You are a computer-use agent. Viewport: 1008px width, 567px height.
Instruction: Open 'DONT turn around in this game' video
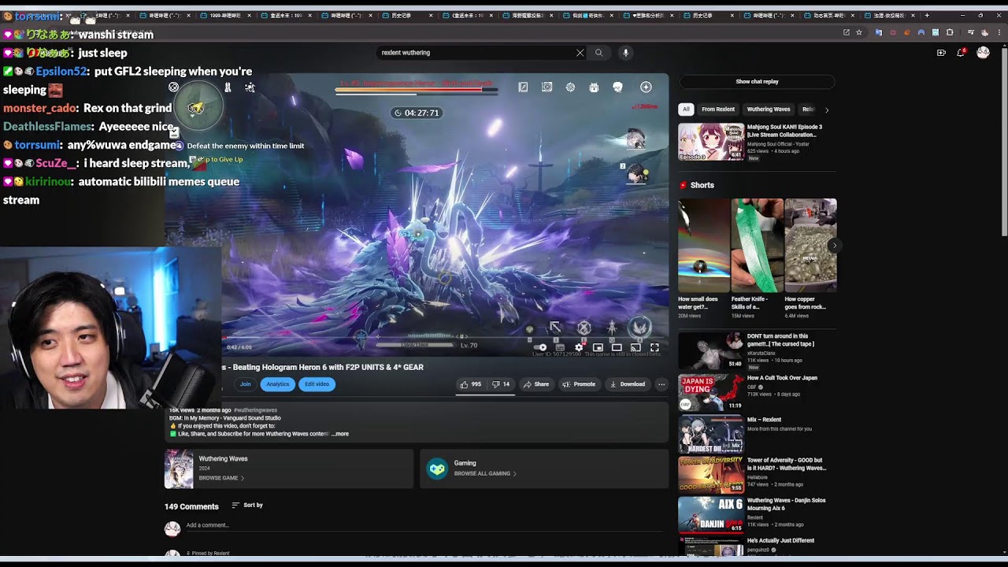pyautogui.click(x=711, y=351)
